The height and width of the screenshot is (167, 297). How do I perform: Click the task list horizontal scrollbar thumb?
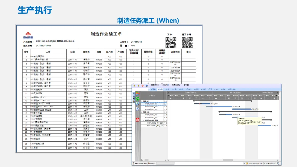pyautogui.click(x=147, y=160)
